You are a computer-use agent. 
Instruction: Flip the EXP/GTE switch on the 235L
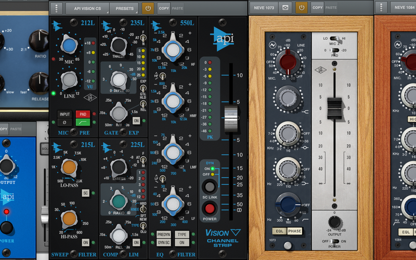pos(143,88)
